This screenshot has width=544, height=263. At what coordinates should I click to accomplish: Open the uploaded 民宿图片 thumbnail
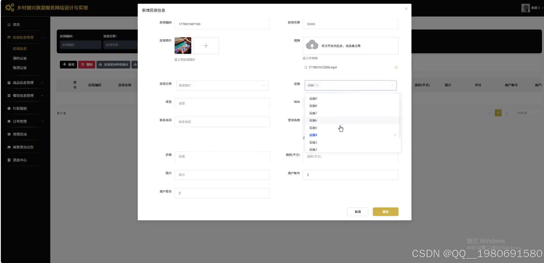[x=183, y=46]
